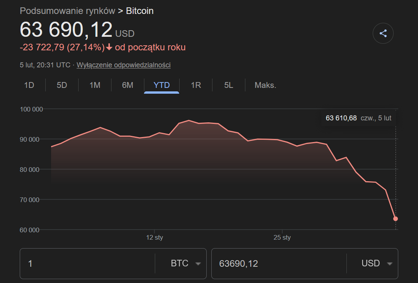Select the YTD range tab
418x283 pixels.
coord(161,85)
